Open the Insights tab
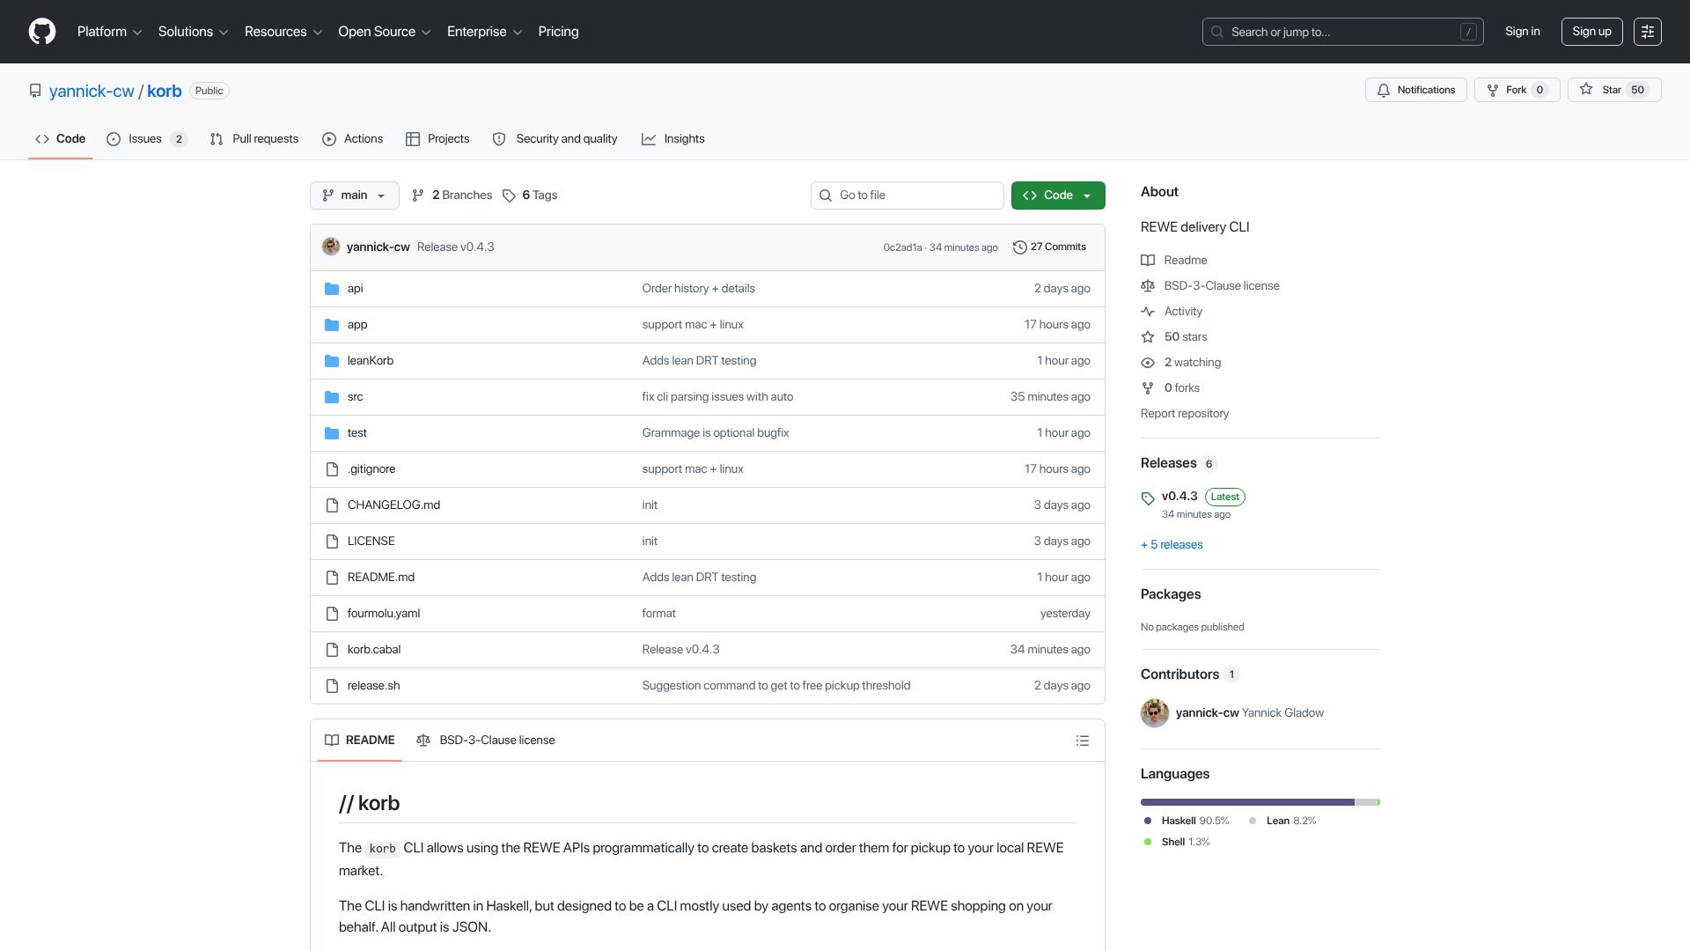Viewport: 1690px width, 951px height. click(x=673, y=139)
